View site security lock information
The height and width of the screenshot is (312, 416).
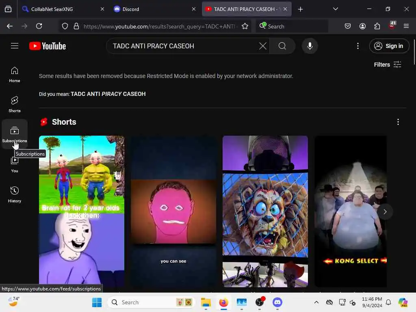point(76,26)
